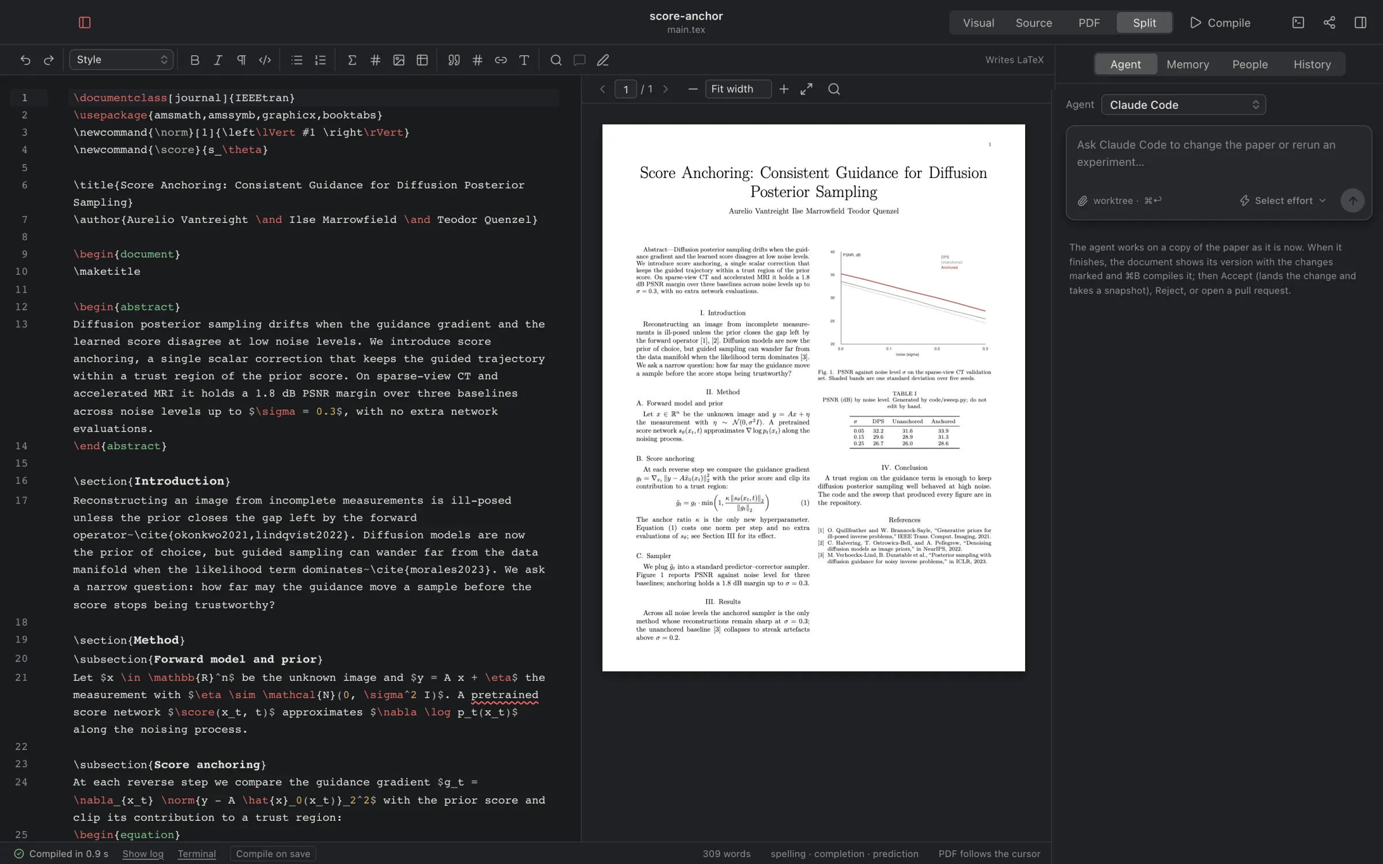The image size is (1383, 864).
Task: Click the Ask Claude Code prompt field
Action: (1218, 154)
